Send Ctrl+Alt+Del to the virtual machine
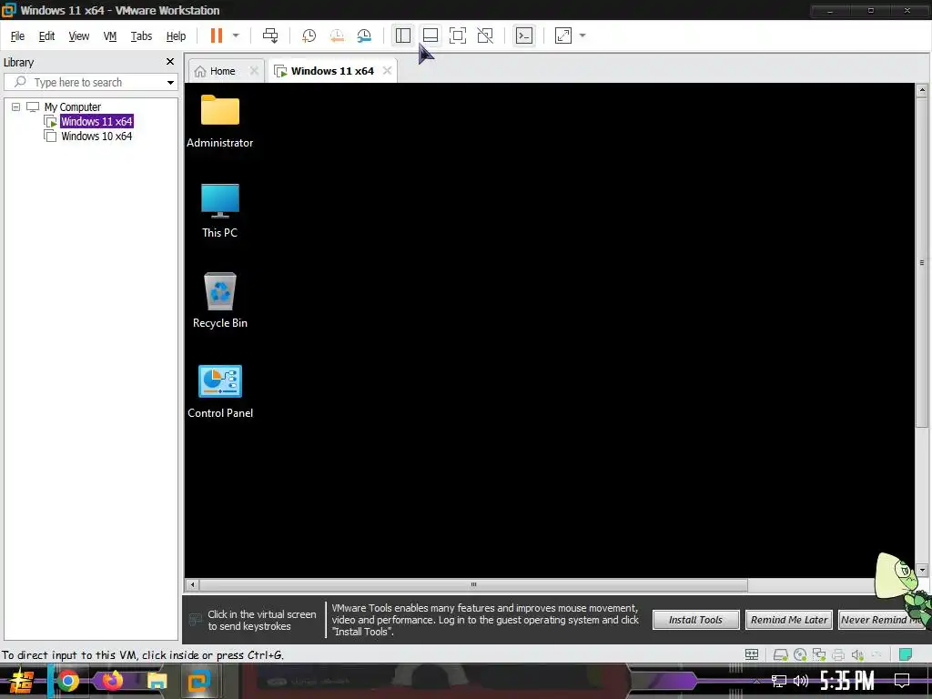Viewport: 932px width, 699px height. coord(270,35)
